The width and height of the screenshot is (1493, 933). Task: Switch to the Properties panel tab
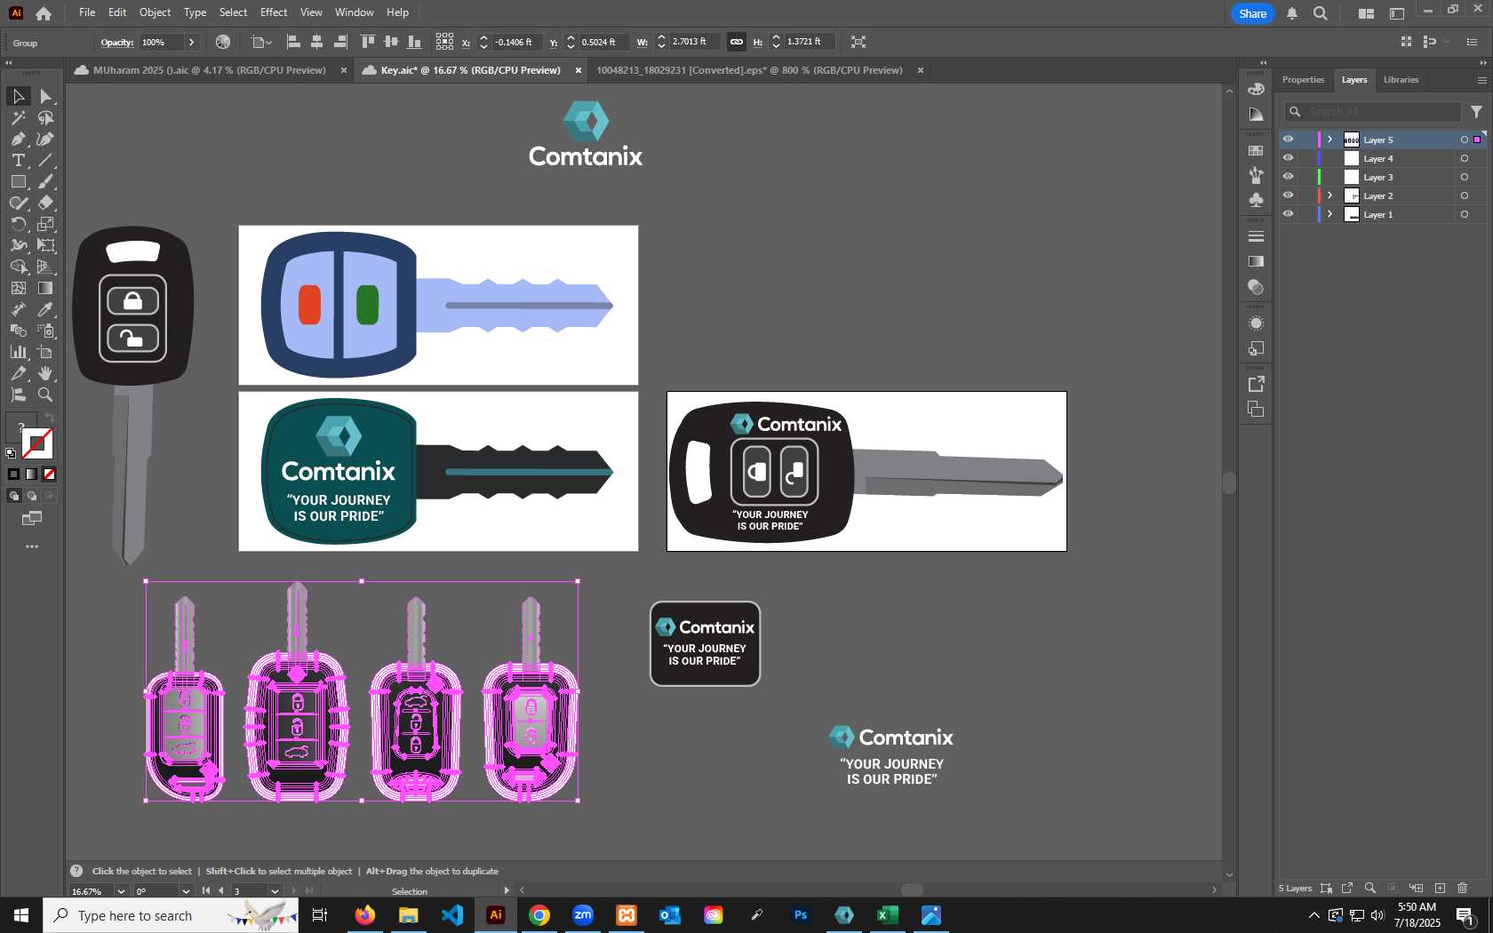(1303, 80)
